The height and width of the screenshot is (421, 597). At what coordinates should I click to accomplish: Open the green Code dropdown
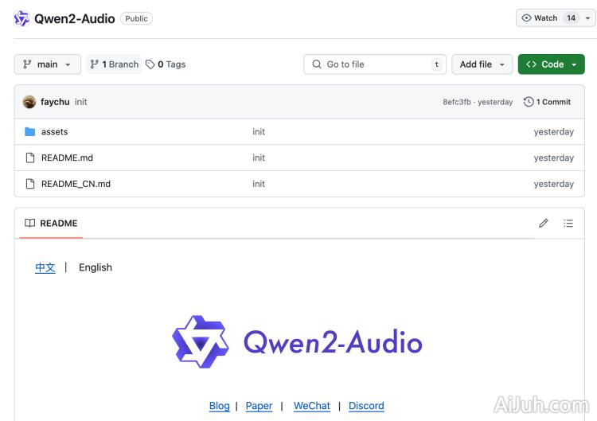click(551, 64)
